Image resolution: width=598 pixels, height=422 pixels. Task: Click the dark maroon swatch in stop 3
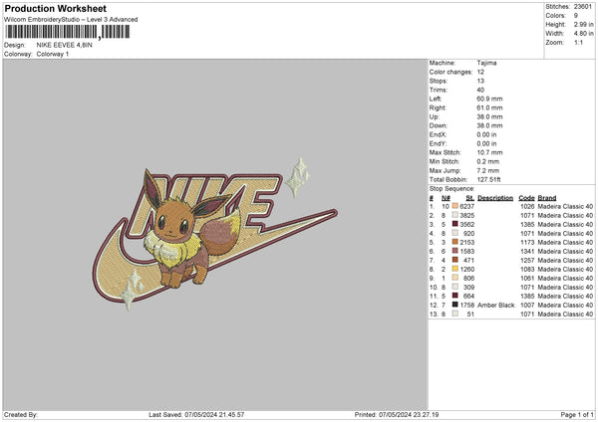455,224
